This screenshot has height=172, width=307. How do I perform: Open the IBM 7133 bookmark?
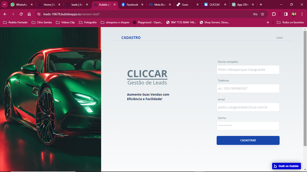tap(181, 22)
